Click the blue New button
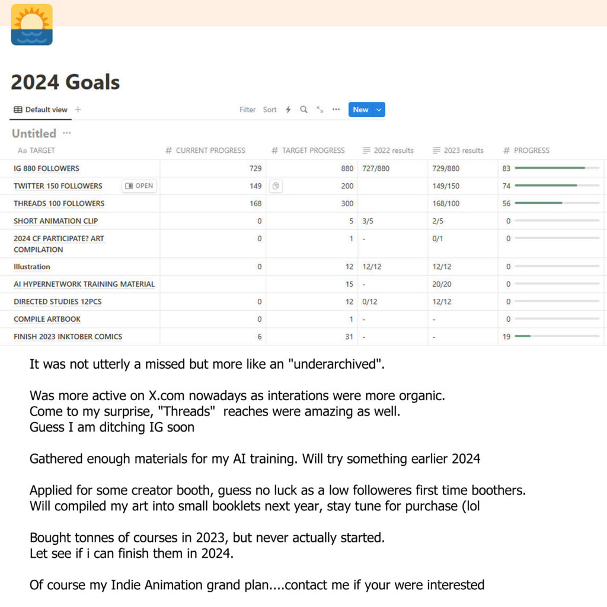The image size is (607, 607). pyautogui.click(x=360, y=110)
